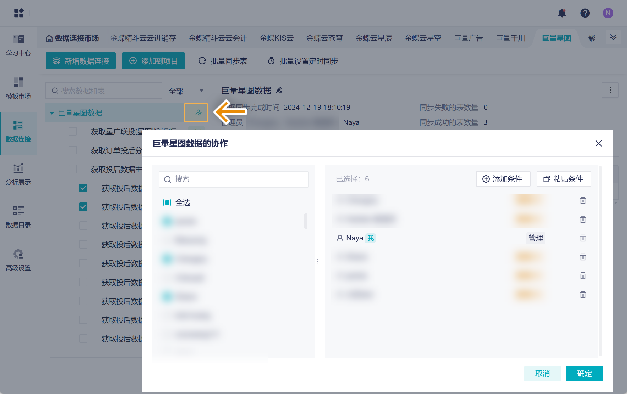This screenshot has width=627, height=394.
Task: Collapse the 巨量星图数据 tree node
Action: [52, 113]
